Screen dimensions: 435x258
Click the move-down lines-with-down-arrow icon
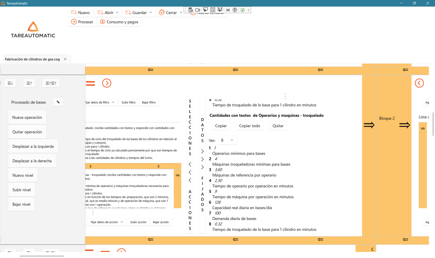click(10, 83)
